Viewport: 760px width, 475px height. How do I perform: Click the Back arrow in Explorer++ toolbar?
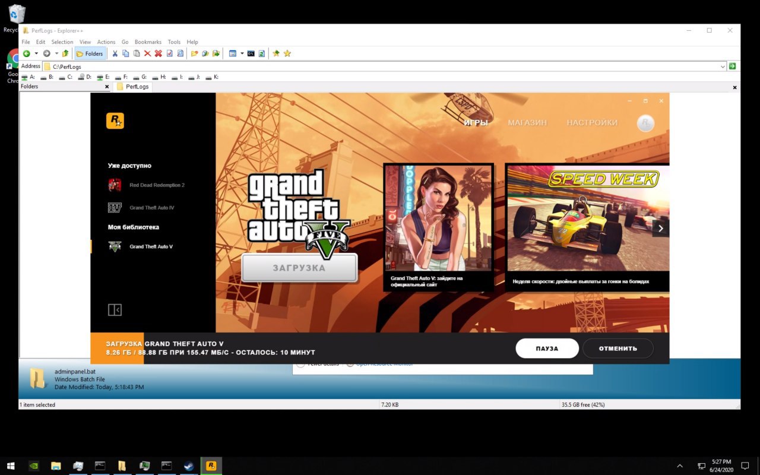[26, 53]
